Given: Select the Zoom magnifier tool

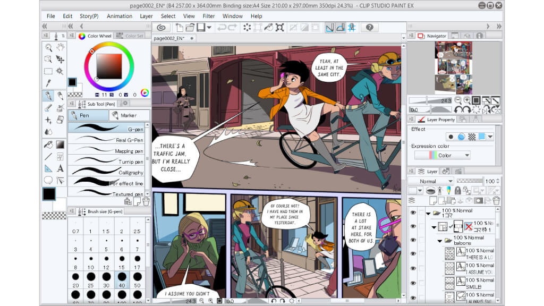Looking at the screenshot, I should pos(48,48).
